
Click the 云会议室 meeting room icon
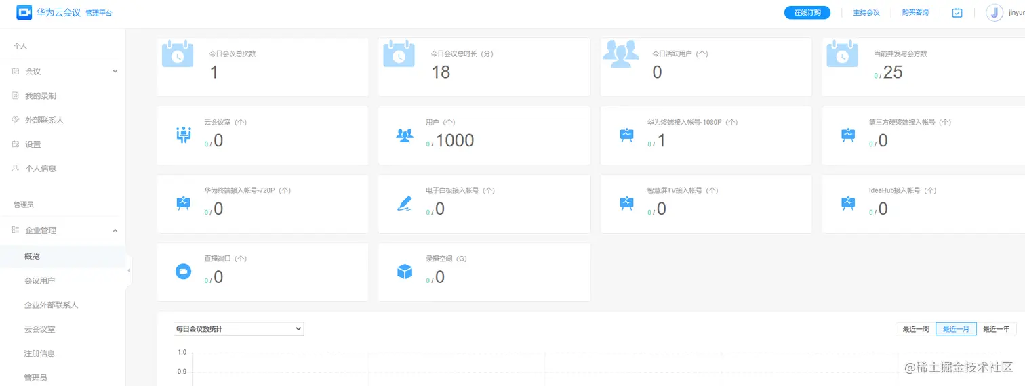point(183,135)
